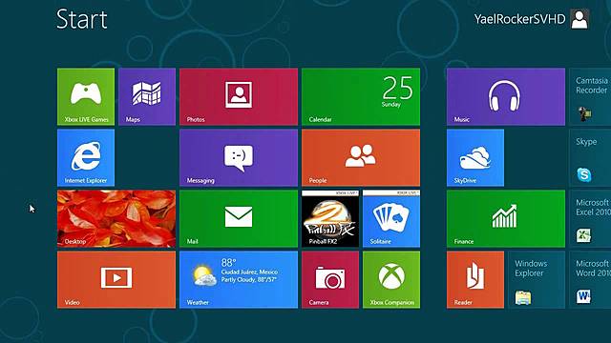Launch the SkyDrive tile
Screen dimensions: 611x343
[x=475, y=158]
